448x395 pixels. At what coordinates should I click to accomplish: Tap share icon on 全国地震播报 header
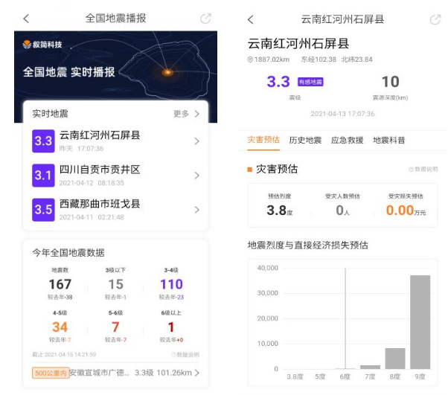[x=206, y=19]
